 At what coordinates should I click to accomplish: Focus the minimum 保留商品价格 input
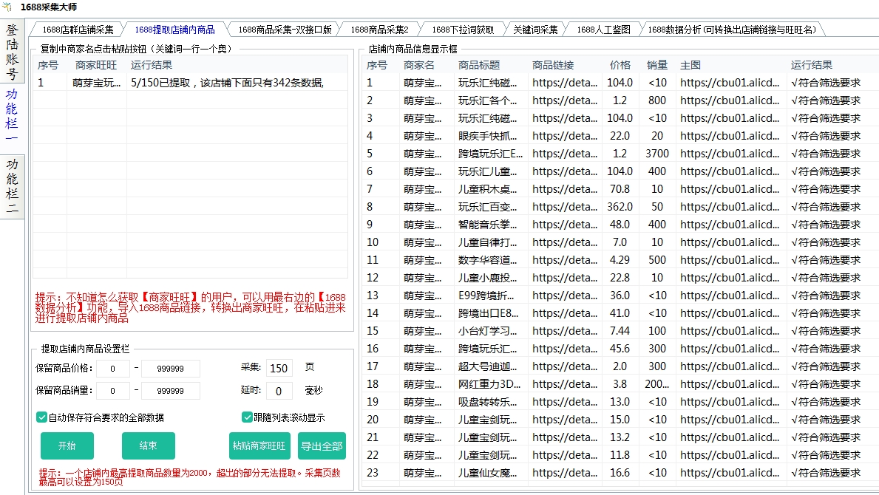(112, 369)
